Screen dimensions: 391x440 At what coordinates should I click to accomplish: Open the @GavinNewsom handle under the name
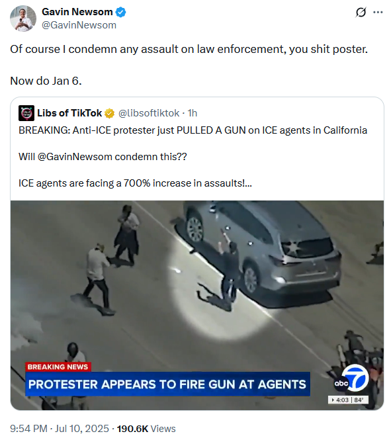[x=79, y=25]
